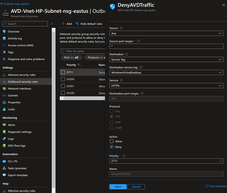This screenshot has width=227, height=193.
Task: Check the box for rule 65000
Action: [63, 79]
